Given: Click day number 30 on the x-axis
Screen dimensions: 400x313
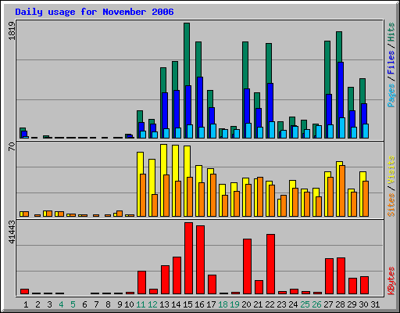Looking at the screenshot, I should pos(363,304).
